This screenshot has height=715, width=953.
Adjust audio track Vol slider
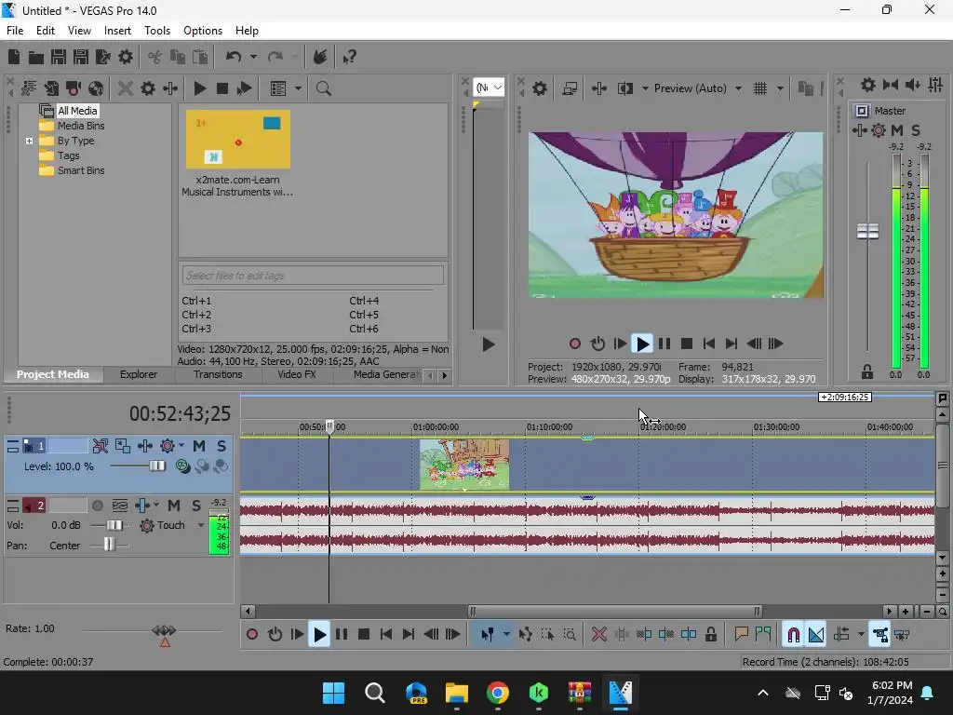pos(114,525)
